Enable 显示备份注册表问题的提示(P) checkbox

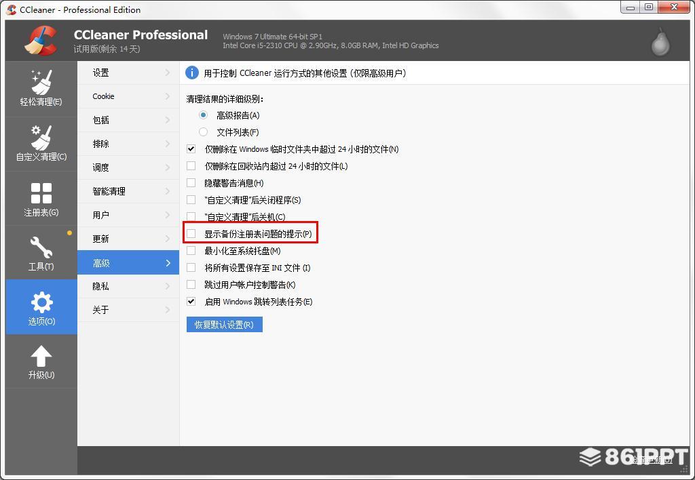(191, 233)
